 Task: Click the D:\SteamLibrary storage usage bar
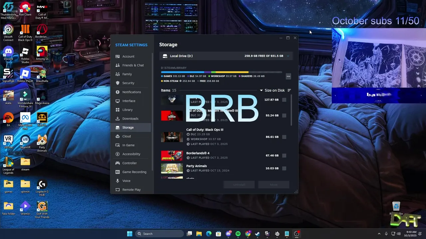221,72
